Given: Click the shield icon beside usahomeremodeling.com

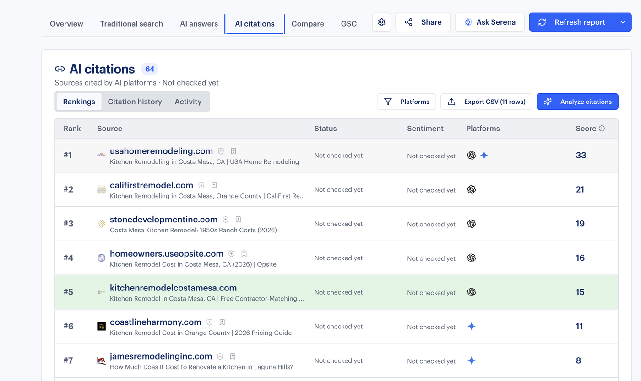Looking at the screenshot, I should point(221,151).
